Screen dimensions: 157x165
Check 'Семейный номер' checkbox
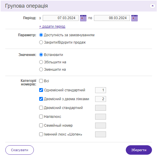point(41,126)
